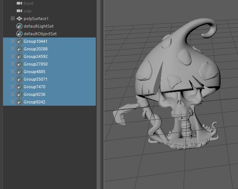Screen dimensions: 238x189
Task: Select the Group27850 label
Action: click(35, 64)
